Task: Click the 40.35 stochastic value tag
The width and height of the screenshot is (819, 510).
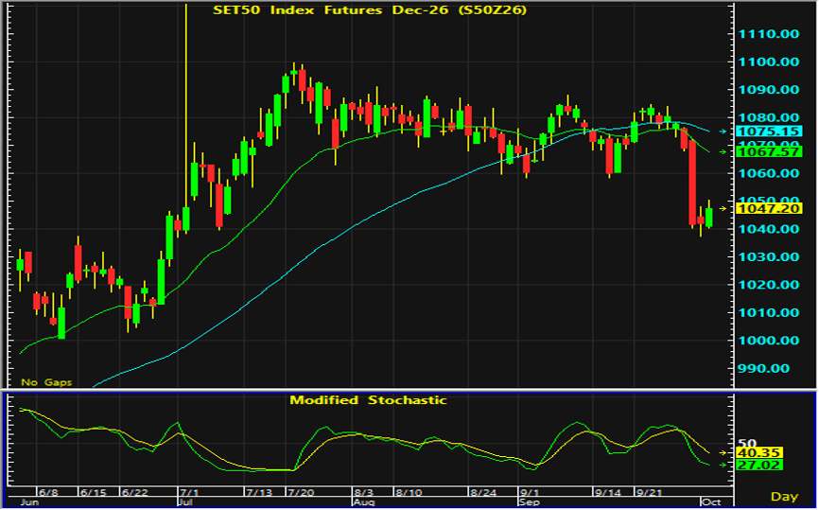Action: (x=758, y=452)
